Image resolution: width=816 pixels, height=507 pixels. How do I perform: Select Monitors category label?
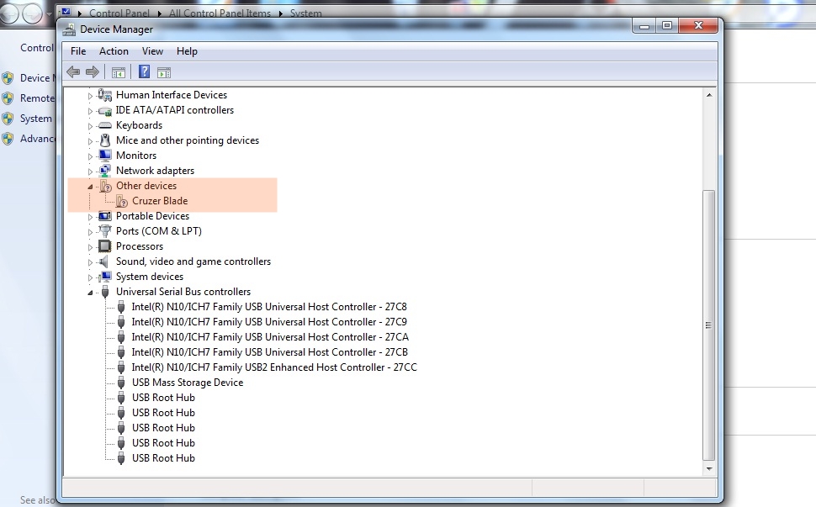pos(135,156)
